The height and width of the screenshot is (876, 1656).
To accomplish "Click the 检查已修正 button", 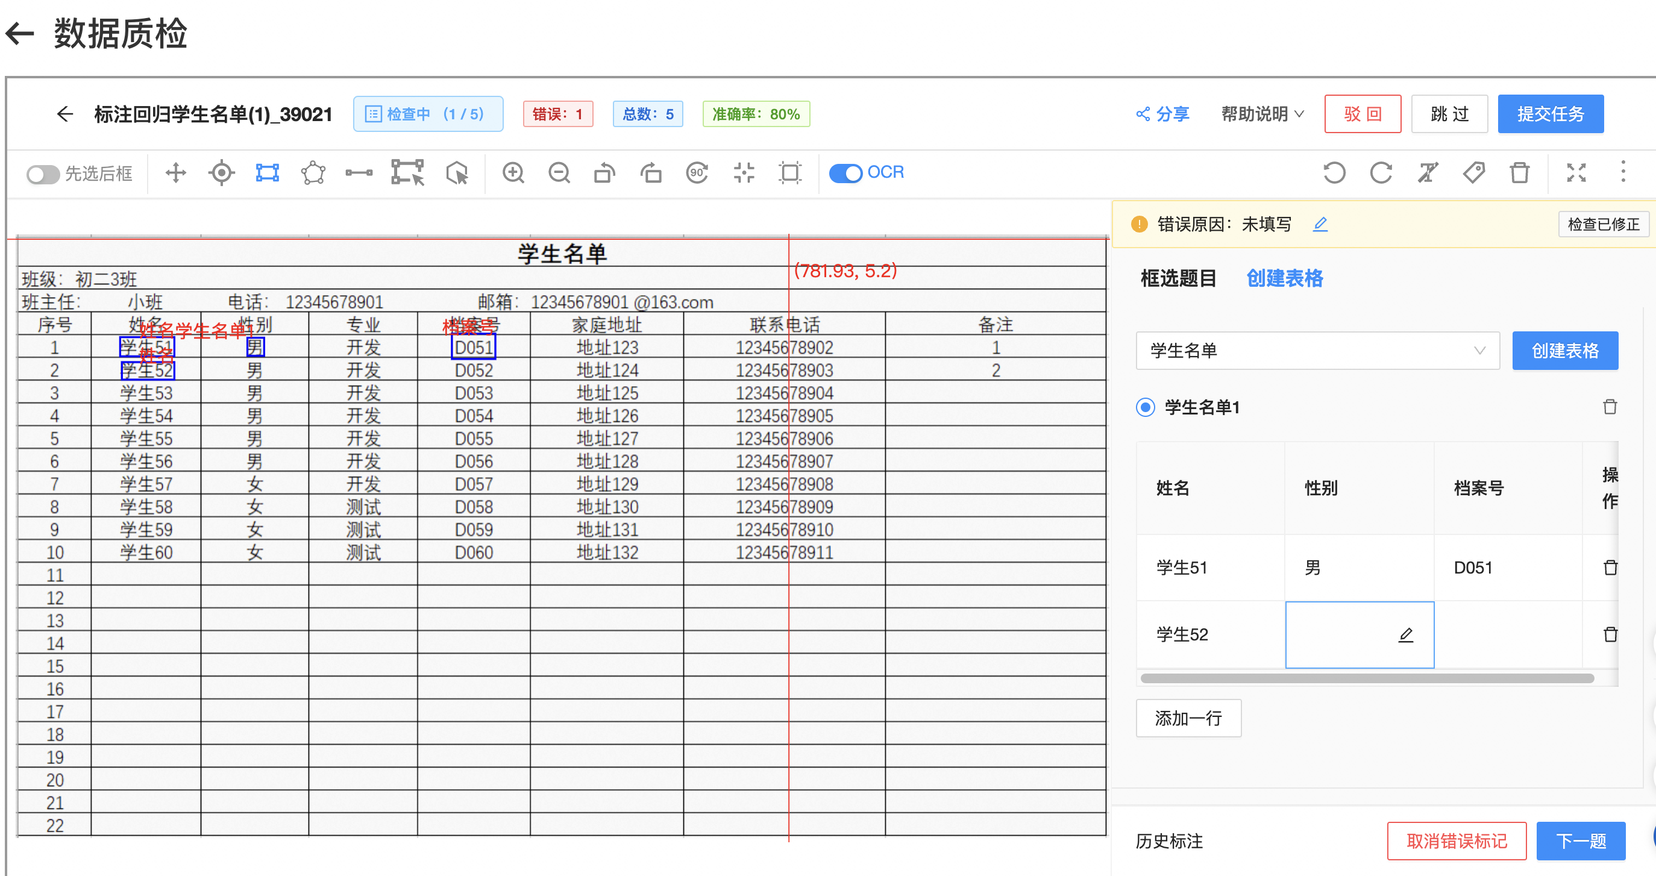I will point(1604,224).
